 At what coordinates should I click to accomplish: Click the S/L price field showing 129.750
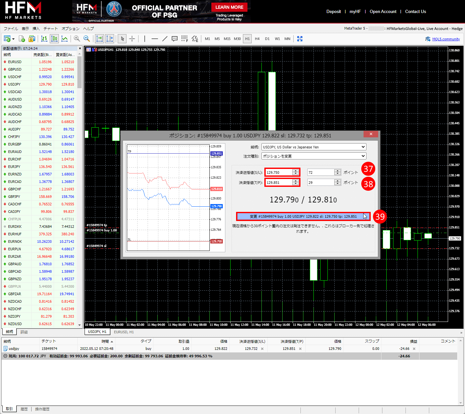pos(279,172)
